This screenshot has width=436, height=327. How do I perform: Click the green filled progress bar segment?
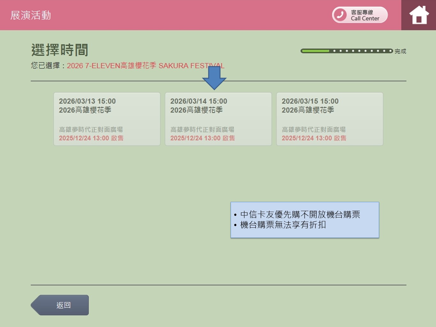click(316, 51)
